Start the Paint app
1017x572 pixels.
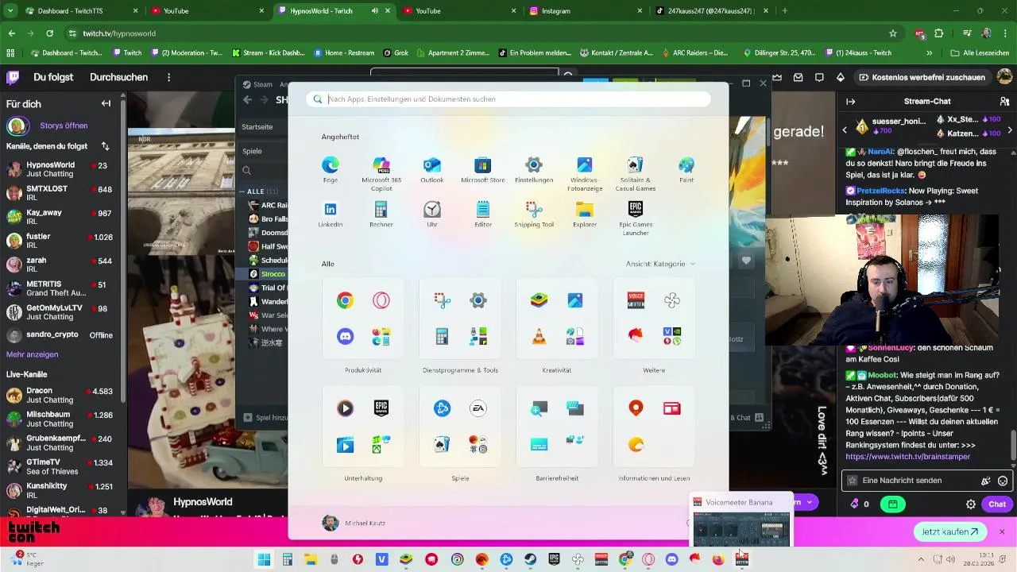[x=686, y=170]
